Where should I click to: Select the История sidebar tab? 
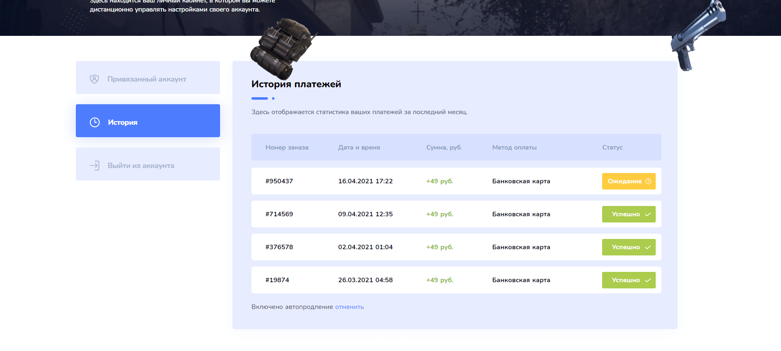[x=148, y=121]
